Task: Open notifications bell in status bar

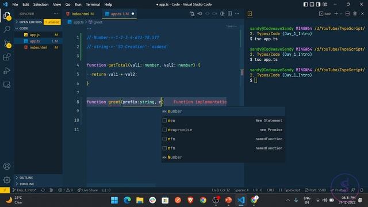Action: coord(362,190)
